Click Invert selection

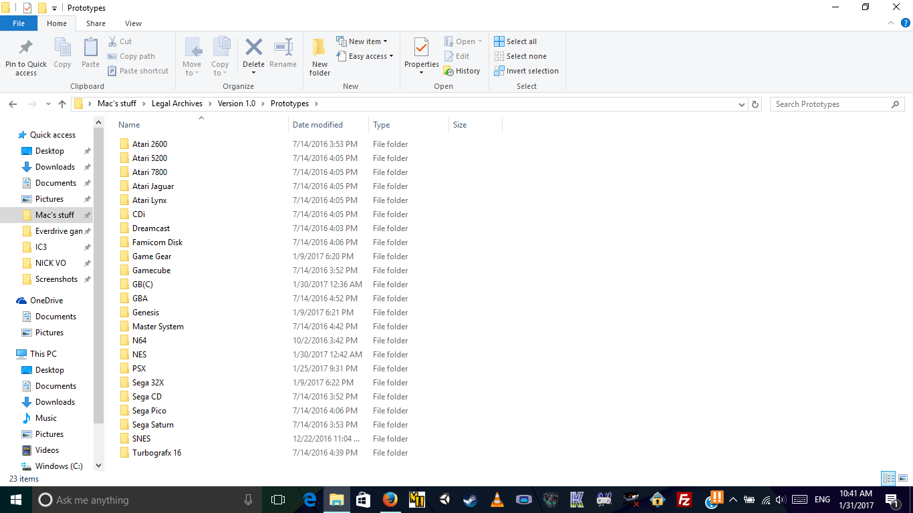[527, 71]
